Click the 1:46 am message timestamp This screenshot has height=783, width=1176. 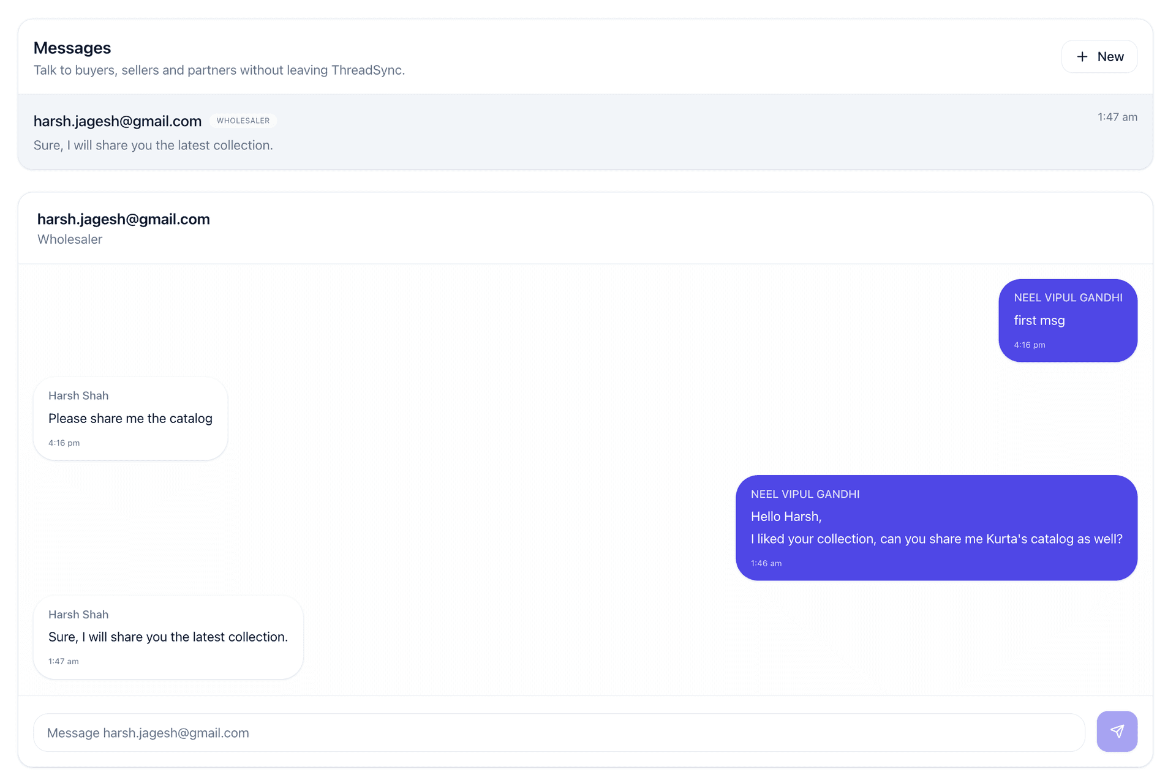click(x=766, y=563)
